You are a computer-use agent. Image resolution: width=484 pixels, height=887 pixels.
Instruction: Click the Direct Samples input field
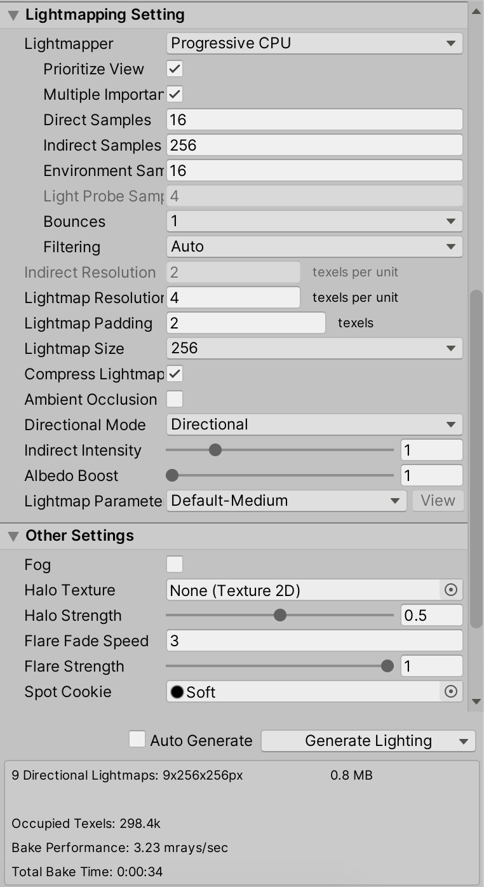pyautogui.click(x=314, y=119)
